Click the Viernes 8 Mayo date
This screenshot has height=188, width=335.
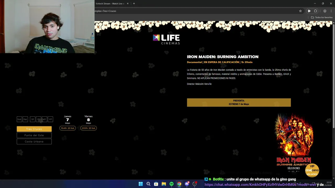click(x=88, y=120)
